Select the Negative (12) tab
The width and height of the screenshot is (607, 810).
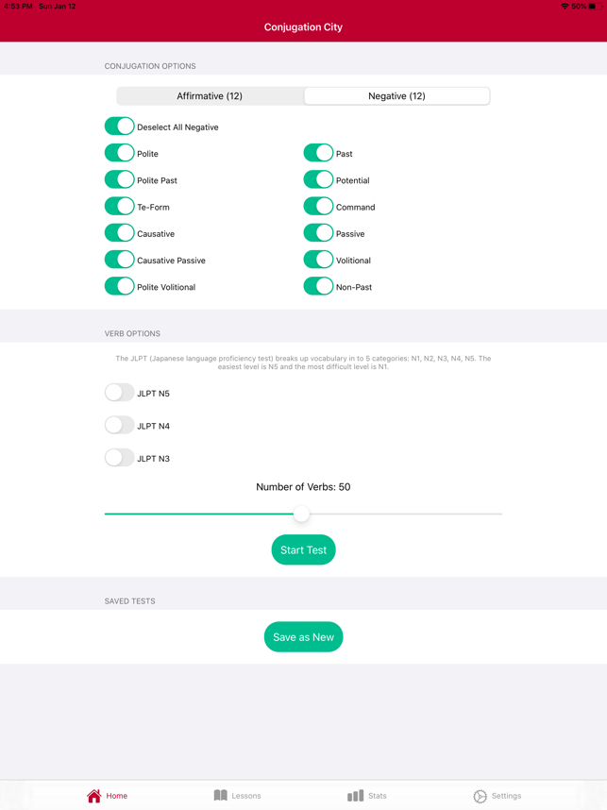click(x=396, y=96)
